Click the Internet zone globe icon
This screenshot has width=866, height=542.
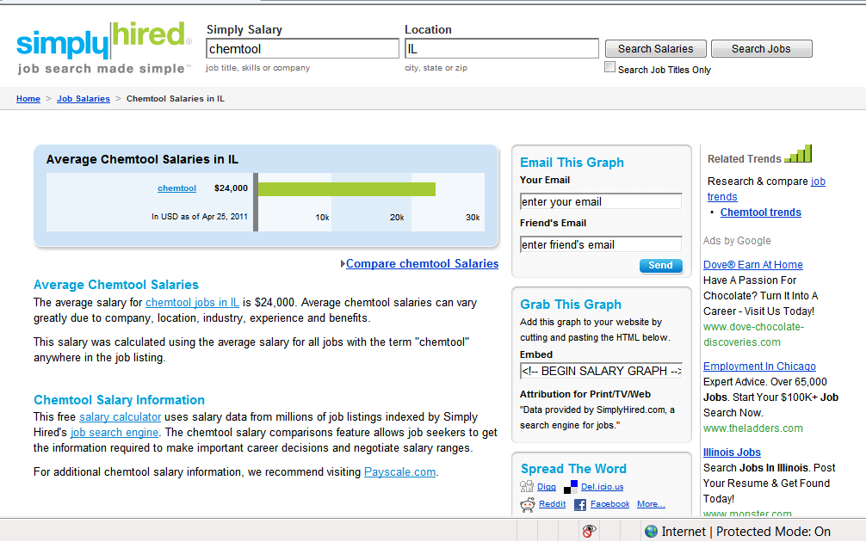[x=651, y=531]
